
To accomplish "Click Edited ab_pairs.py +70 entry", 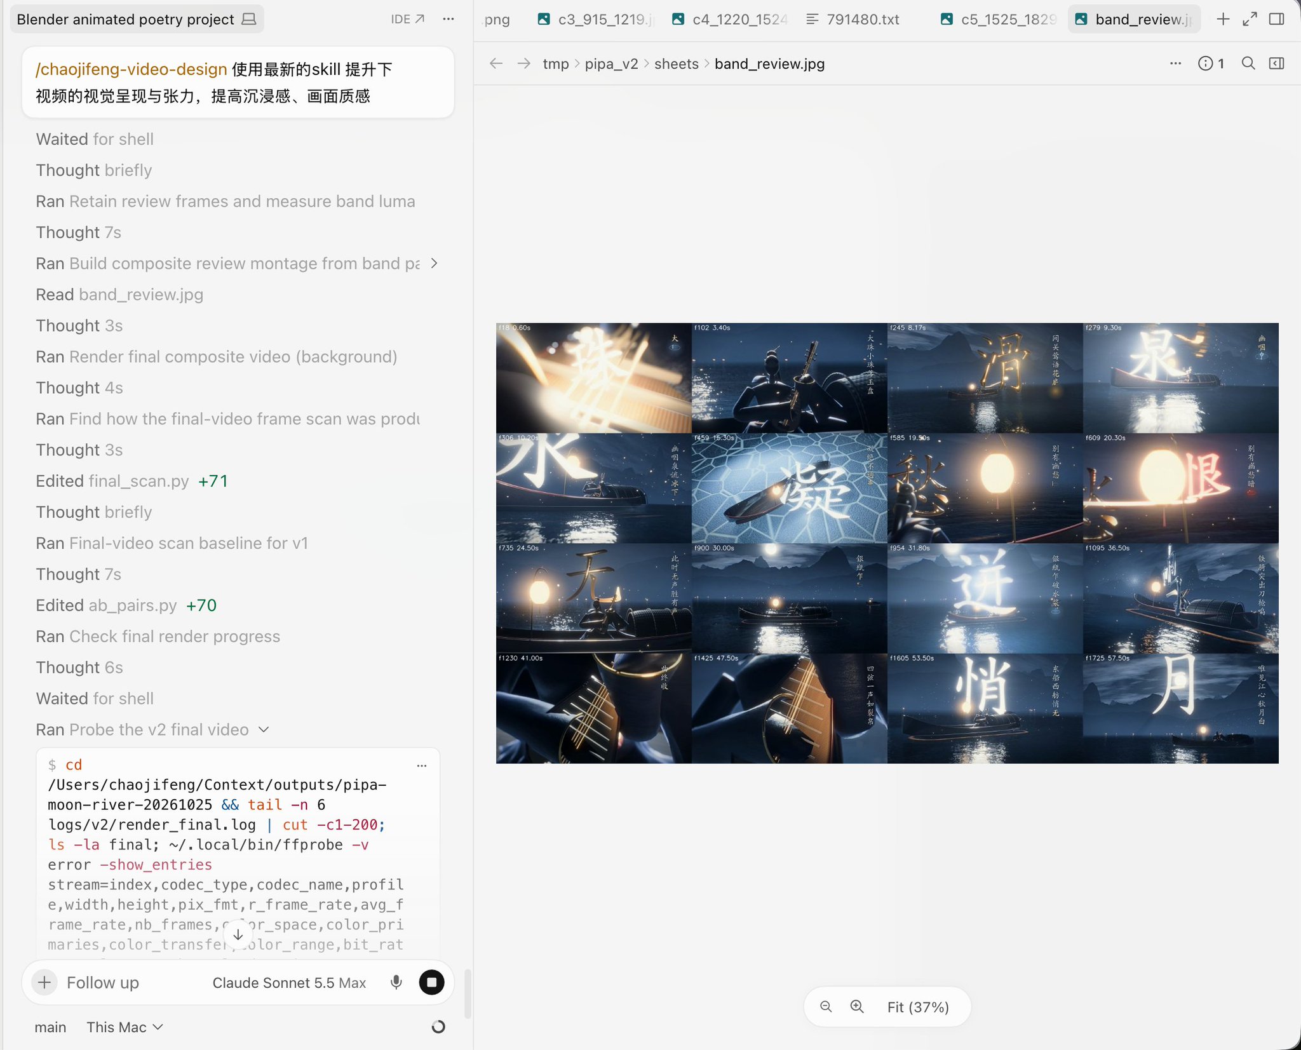I will pyautogui.click(x=126, y=605).
